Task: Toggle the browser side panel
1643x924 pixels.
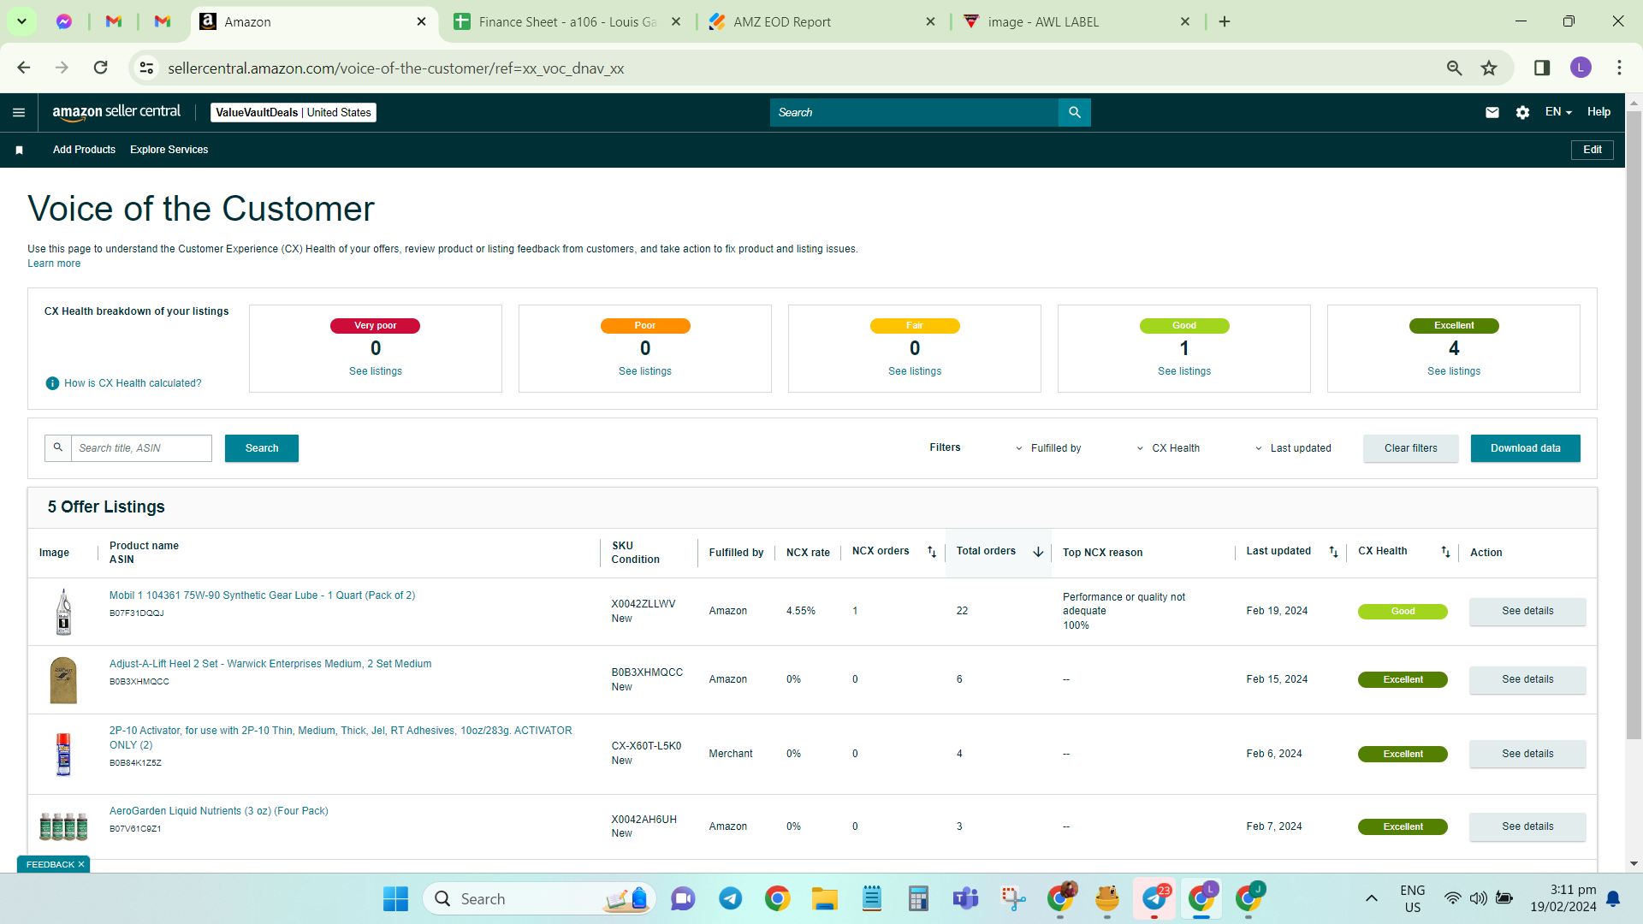Action: pos(1542,68)
